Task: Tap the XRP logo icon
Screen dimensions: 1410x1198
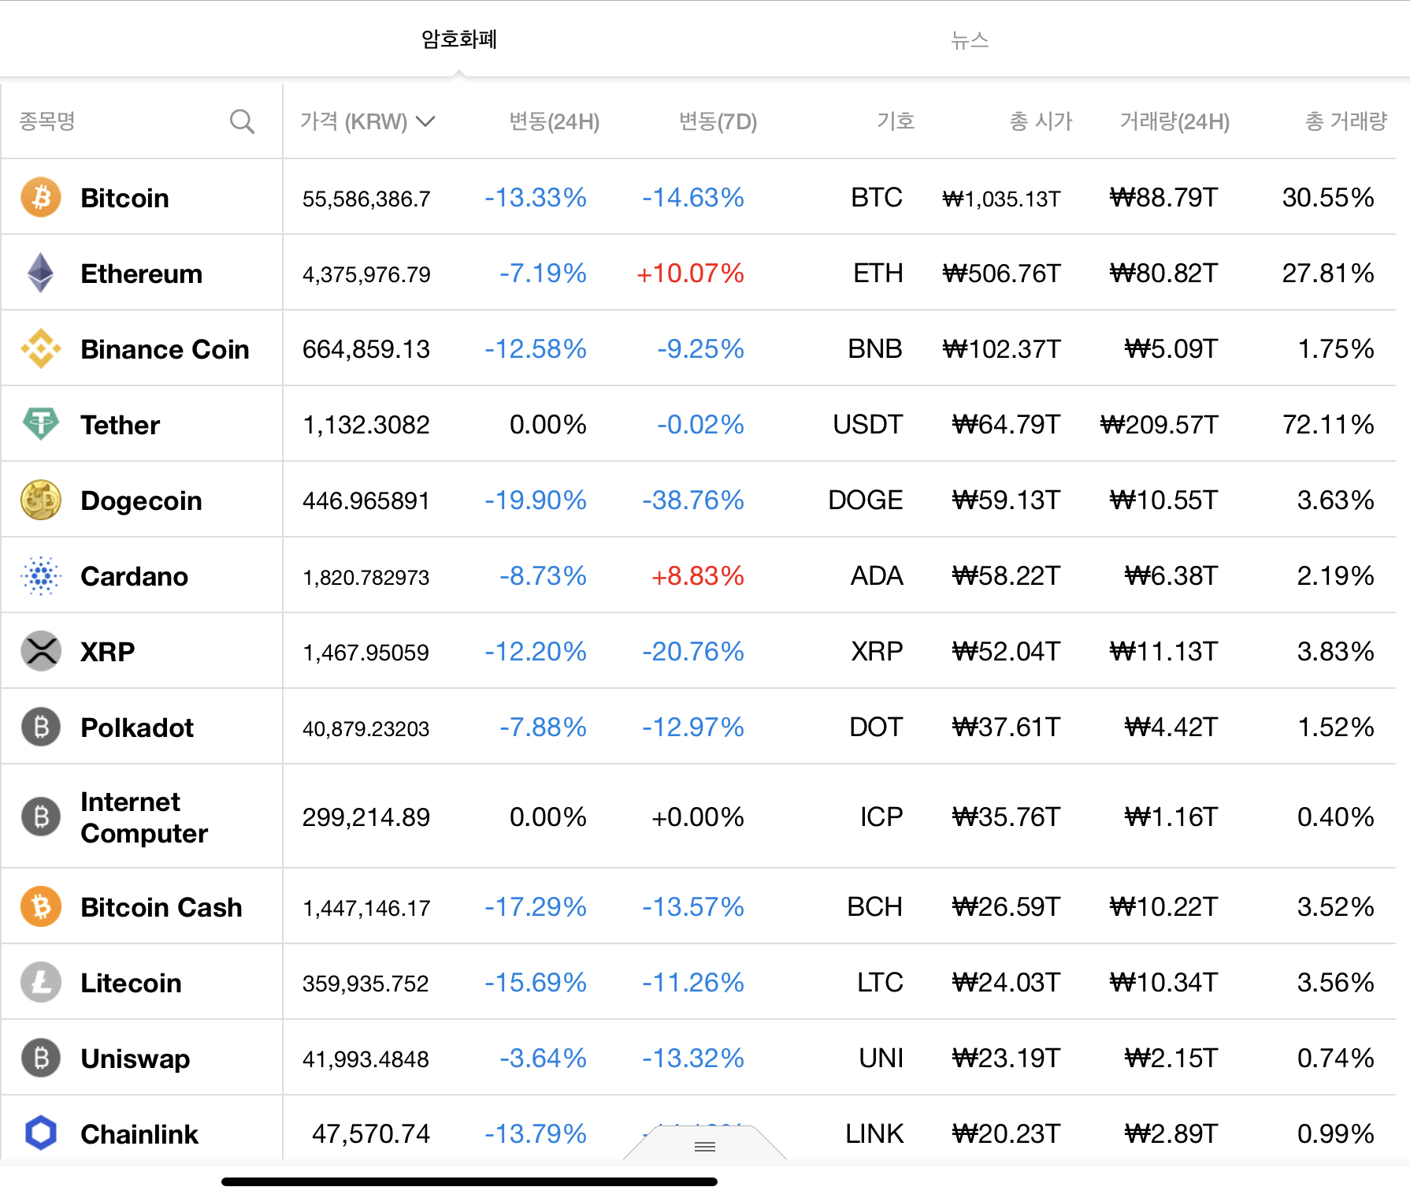Action: click(x=41, y=651)
